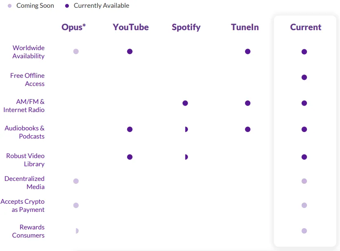Select Opus Decentralized Media dot
This screenshot has height=251, width=340.
(76, 181)
